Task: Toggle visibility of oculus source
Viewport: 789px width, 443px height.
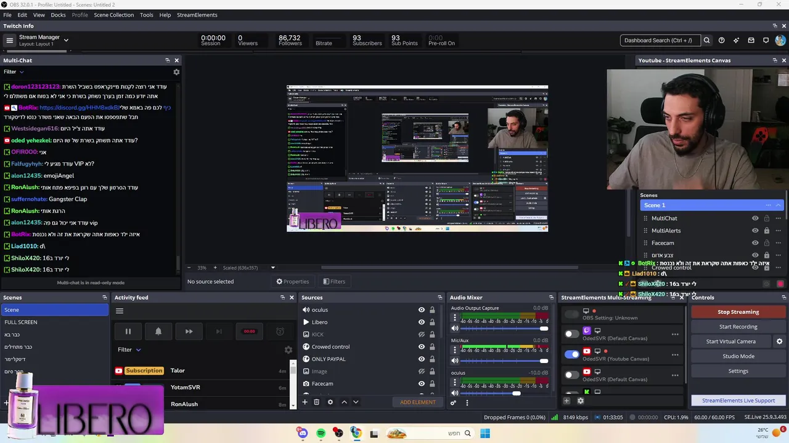Action: point(422,310)
